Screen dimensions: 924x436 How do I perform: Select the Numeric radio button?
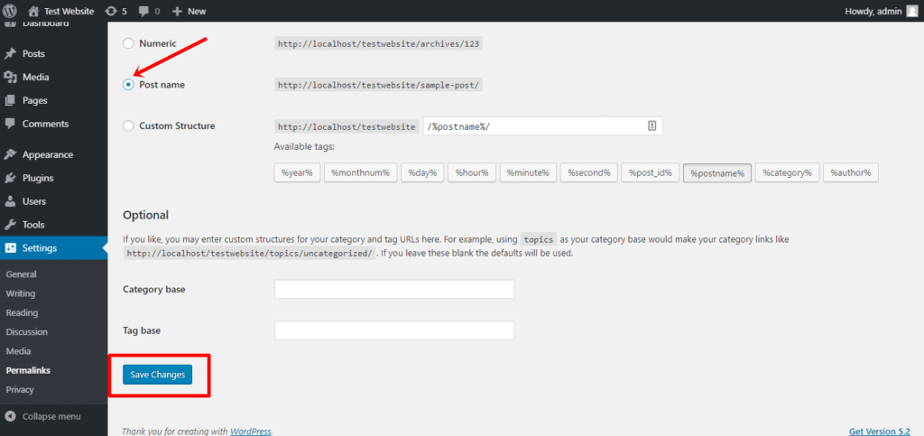(x=128, y=43)
